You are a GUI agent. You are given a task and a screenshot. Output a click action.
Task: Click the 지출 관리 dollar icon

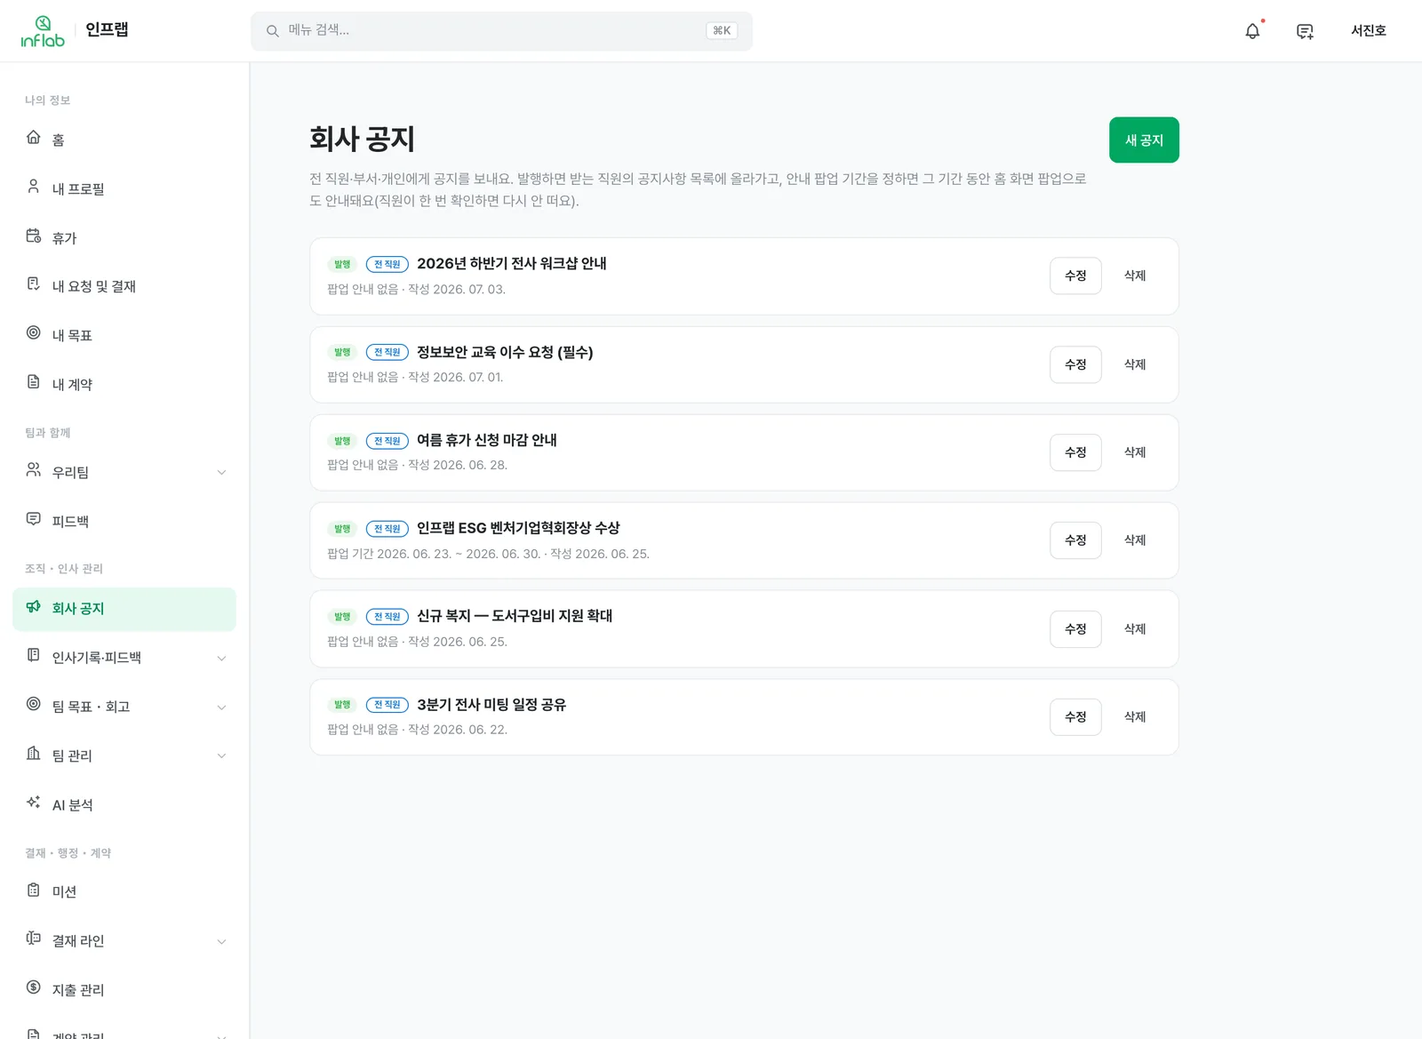34,987
